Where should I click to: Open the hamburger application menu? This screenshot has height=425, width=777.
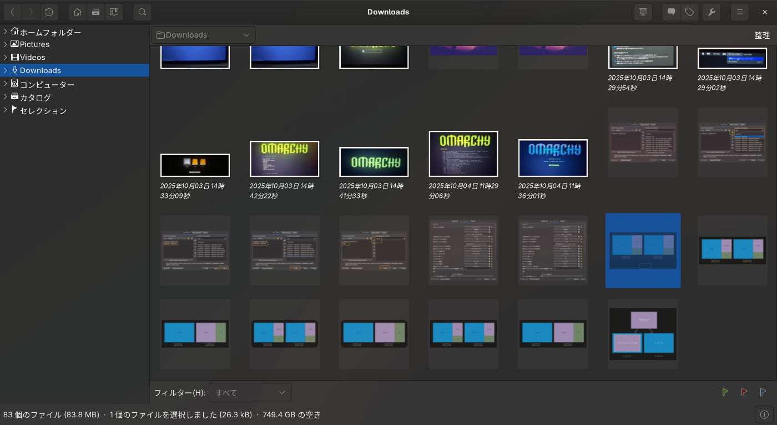tap(740, 12)
